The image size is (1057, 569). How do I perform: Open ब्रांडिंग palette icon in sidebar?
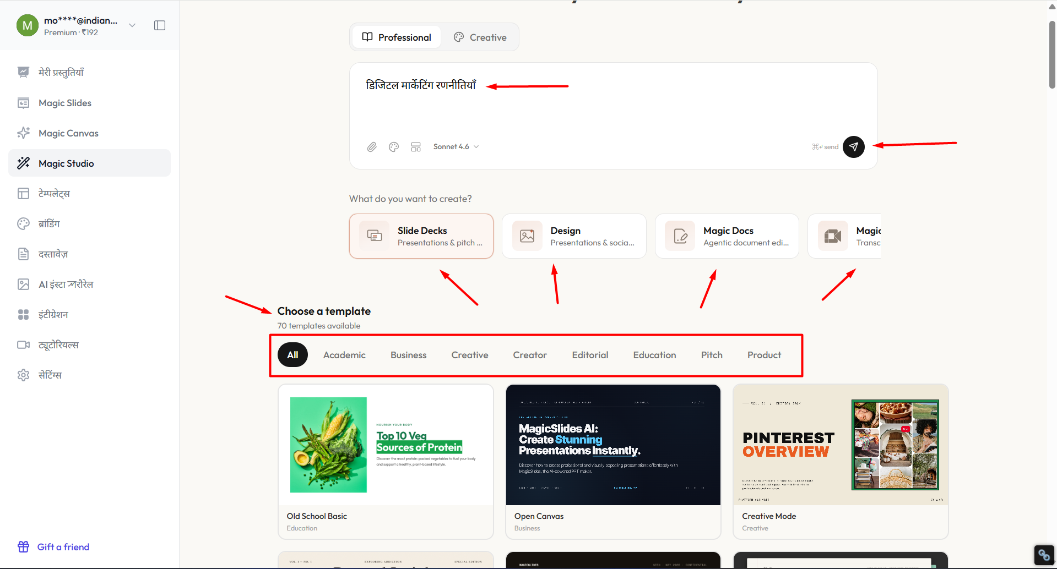pyautogui.click(x=23, y=223)
